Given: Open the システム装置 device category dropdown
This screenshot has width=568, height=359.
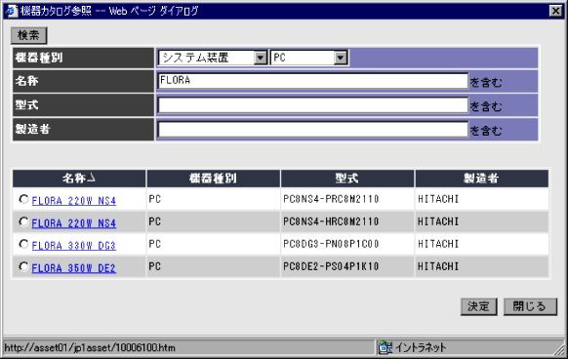Looking at the screenshot, I should [x=213, y=58].
